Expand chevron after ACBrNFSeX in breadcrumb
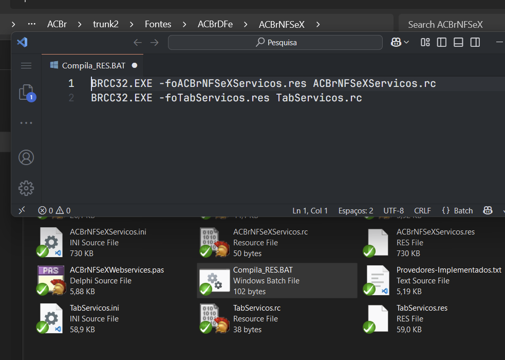505x360 pixels. [x=318, y=25]
